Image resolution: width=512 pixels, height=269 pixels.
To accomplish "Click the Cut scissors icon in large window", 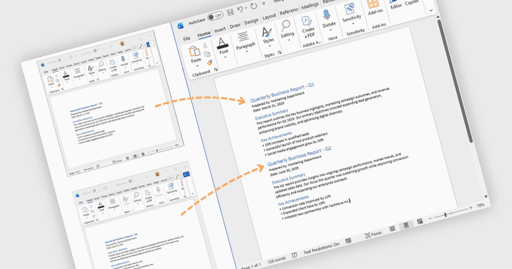I will [205, 45].
